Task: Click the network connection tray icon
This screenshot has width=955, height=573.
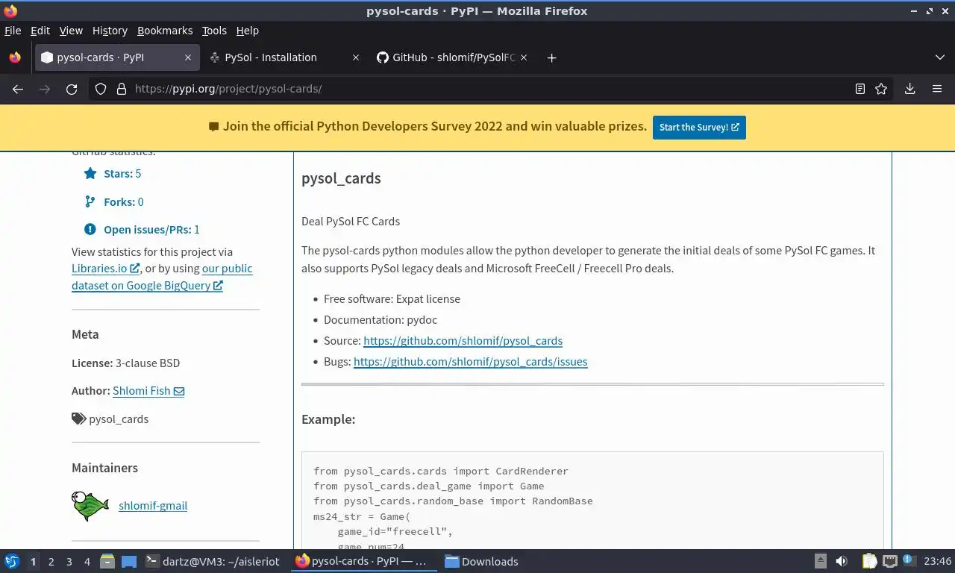Action: tap(889, 561)
